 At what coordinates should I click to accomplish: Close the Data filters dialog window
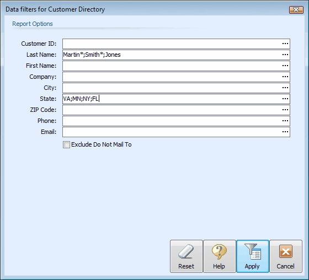click(x=296, y=10)
